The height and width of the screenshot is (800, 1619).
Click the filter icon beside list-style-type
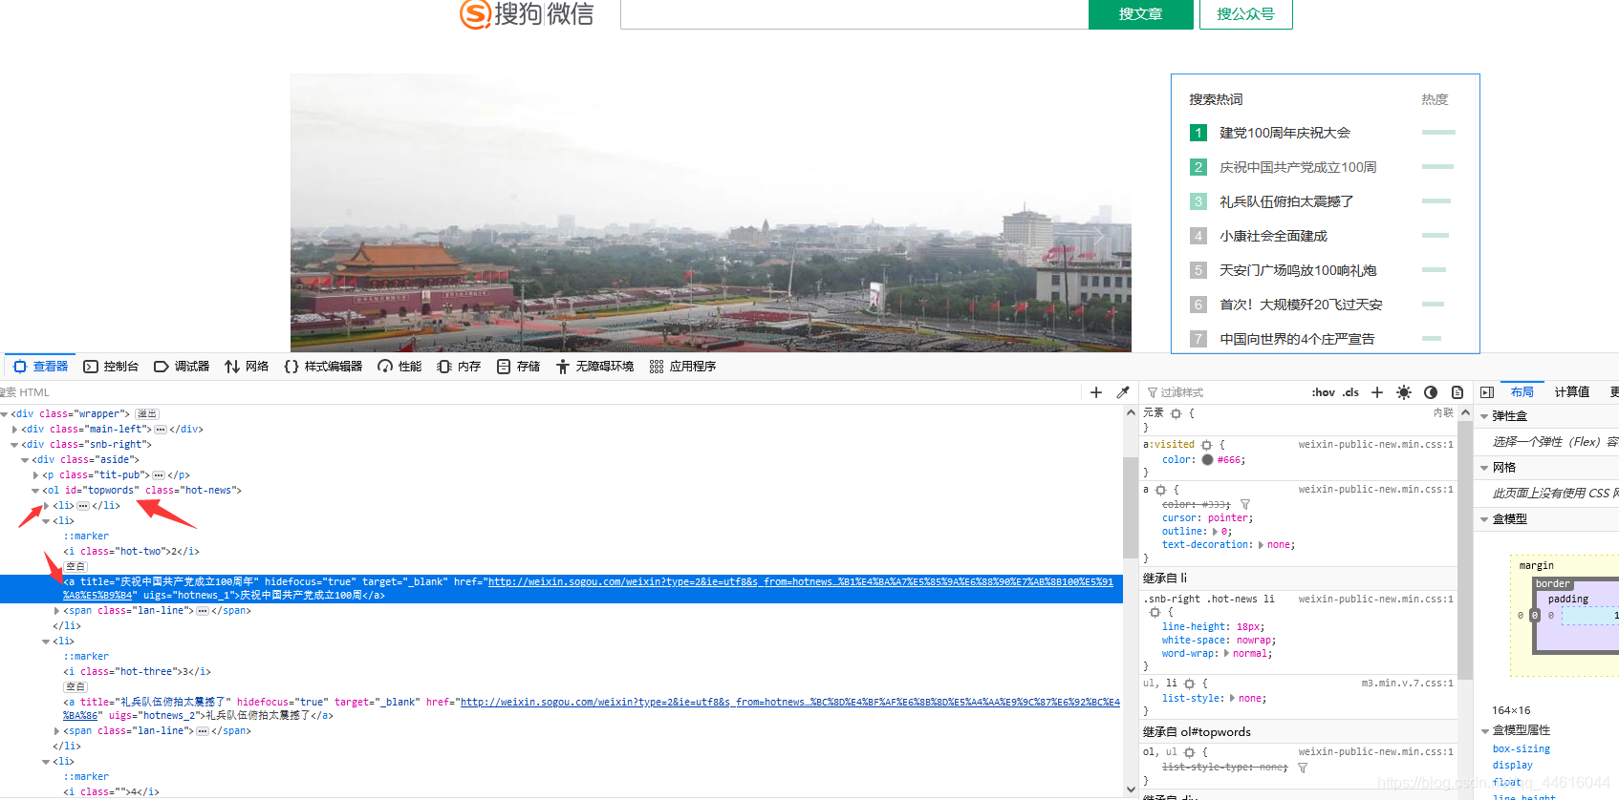coord(1303,768)
